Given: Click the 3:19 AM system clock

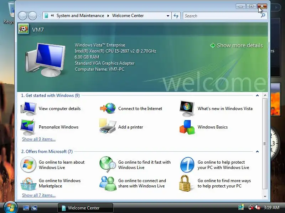Looking at the screenshot, I should point(271,207).
